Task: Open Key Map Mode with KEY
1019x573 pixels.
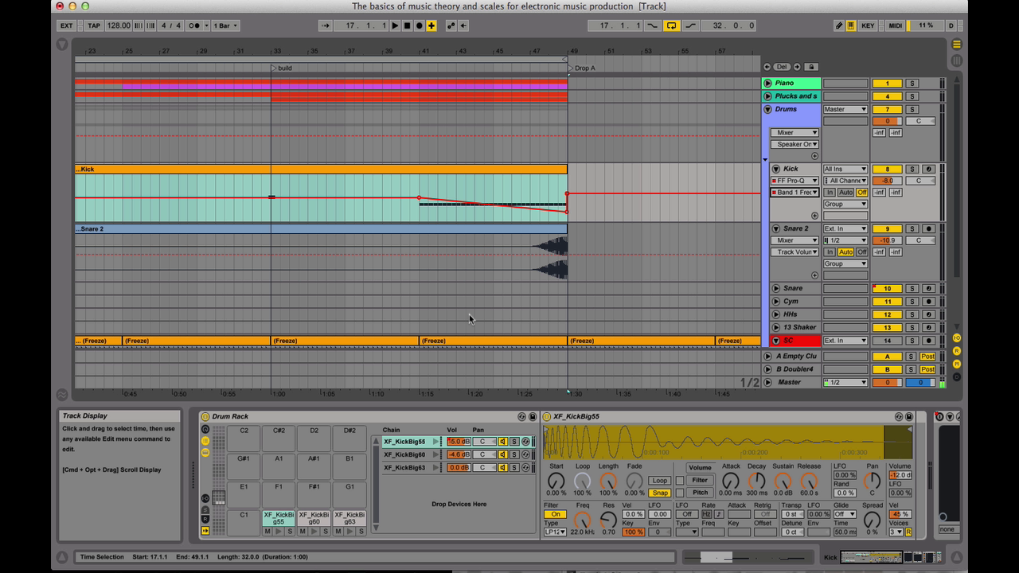Action: pos(868,25)
